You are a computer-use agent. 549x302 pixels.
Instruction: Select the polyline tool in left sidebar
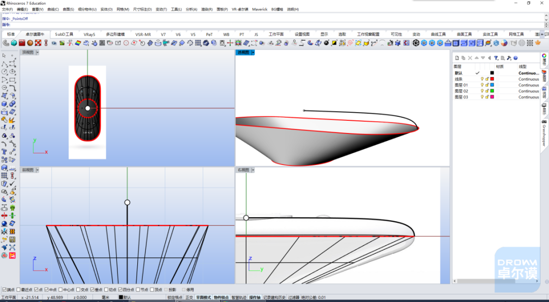click(x=4, y=63)
